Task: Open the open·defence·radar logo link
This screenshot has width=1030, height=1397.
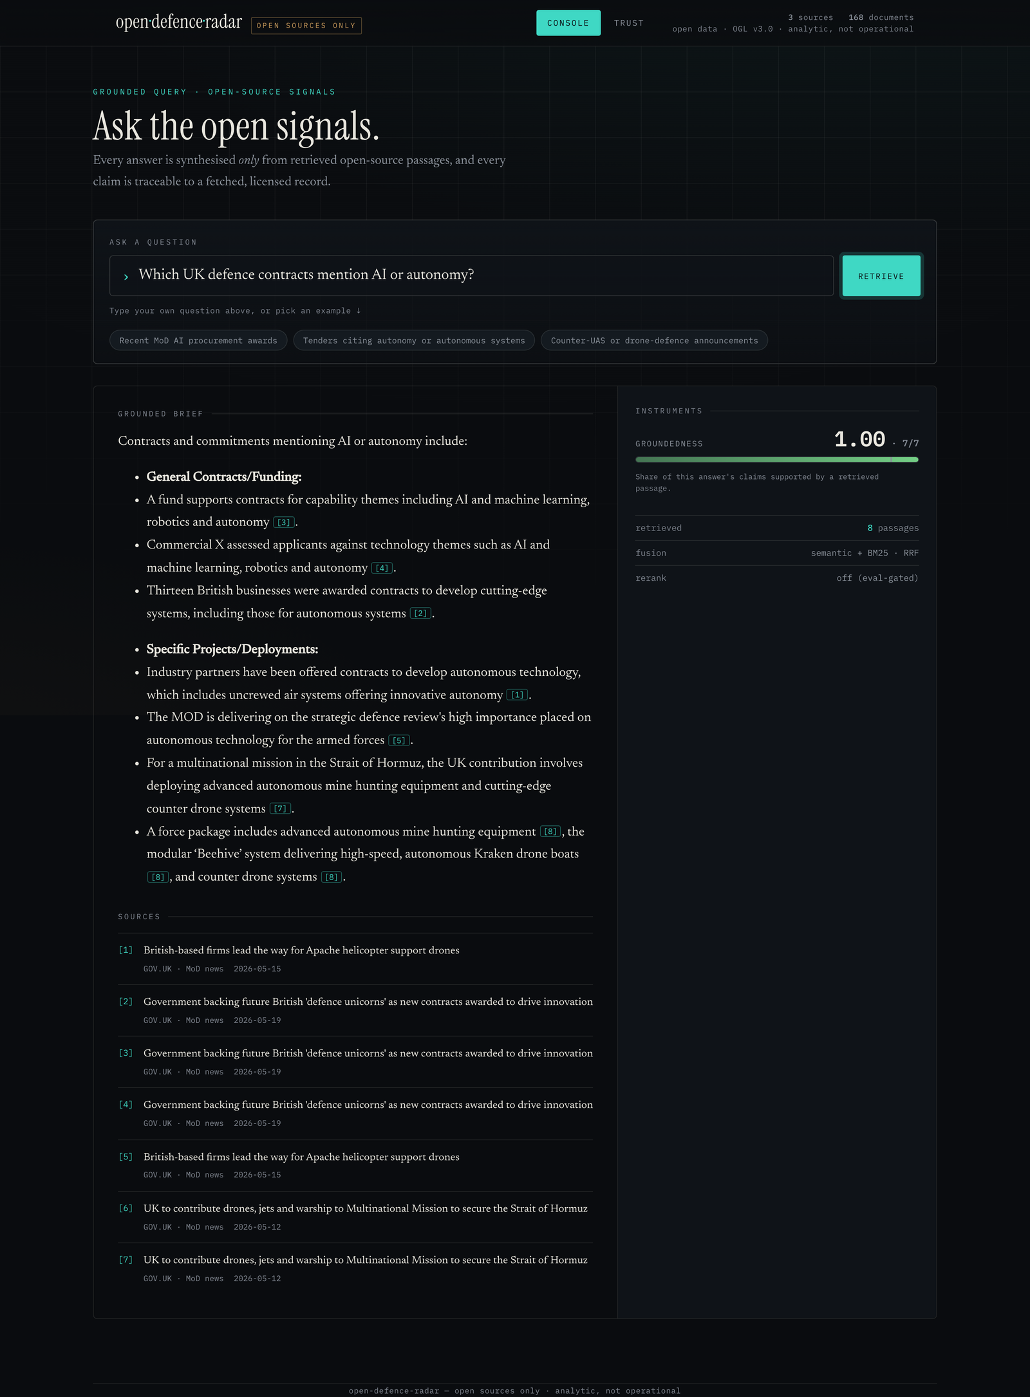Action: pos(179,23)
